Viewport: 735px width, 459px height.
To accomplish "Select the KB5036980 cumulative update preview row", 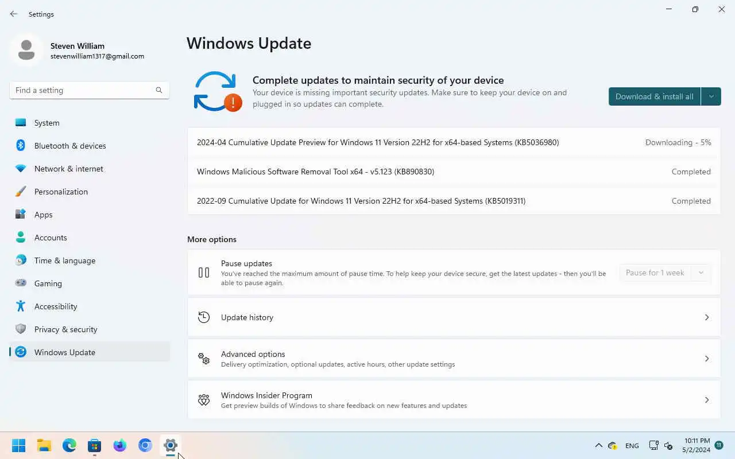I will 454,142.
